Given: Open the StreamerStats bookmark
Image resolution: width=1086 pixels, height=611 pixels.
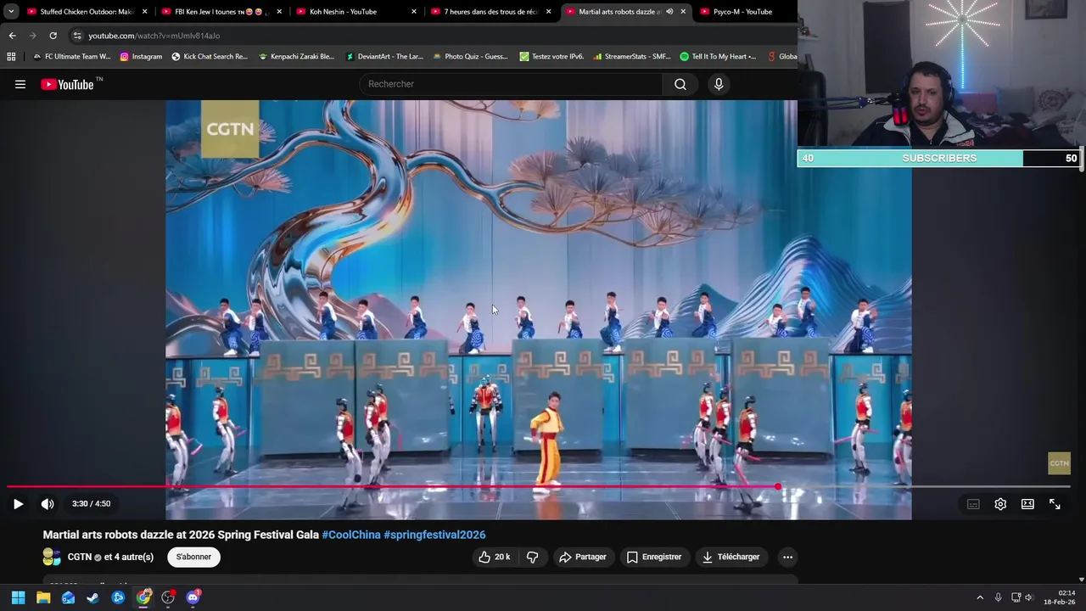Looking at the screenshot, I should pos(632,57).
